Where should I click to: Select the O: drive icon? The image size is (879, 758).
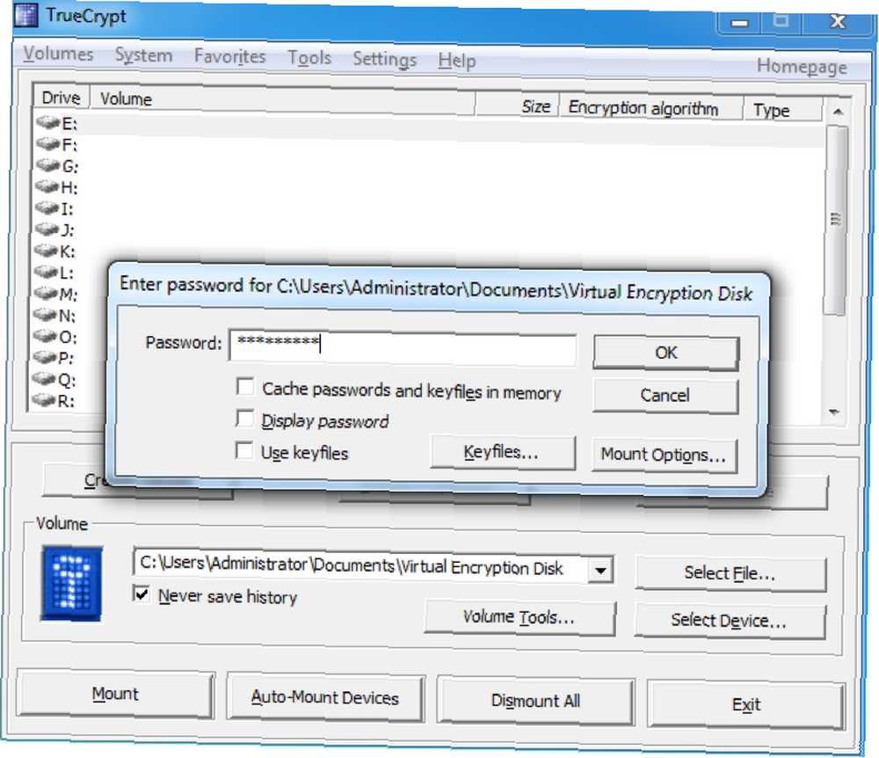(x=46, y=336)
